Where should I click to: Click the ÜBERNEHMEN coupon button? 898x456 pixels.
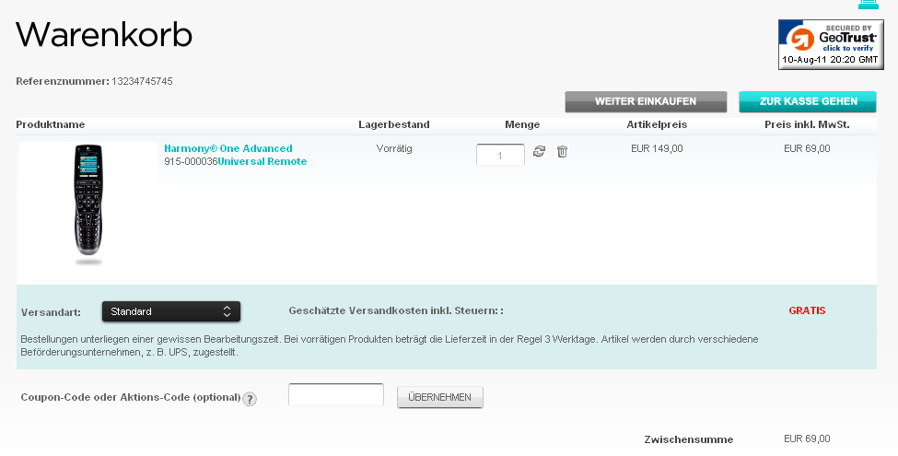(x=440, y=397)
